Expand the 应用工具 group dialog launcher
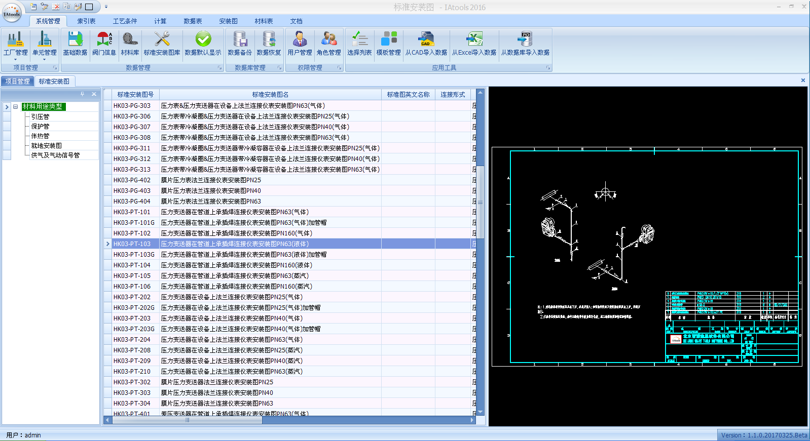This screenshot has height=441, width=810. (548, 67)
